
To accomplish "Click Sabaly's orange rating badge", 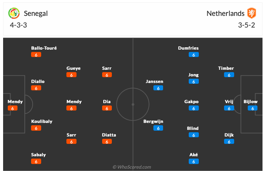I will point(36,162).
